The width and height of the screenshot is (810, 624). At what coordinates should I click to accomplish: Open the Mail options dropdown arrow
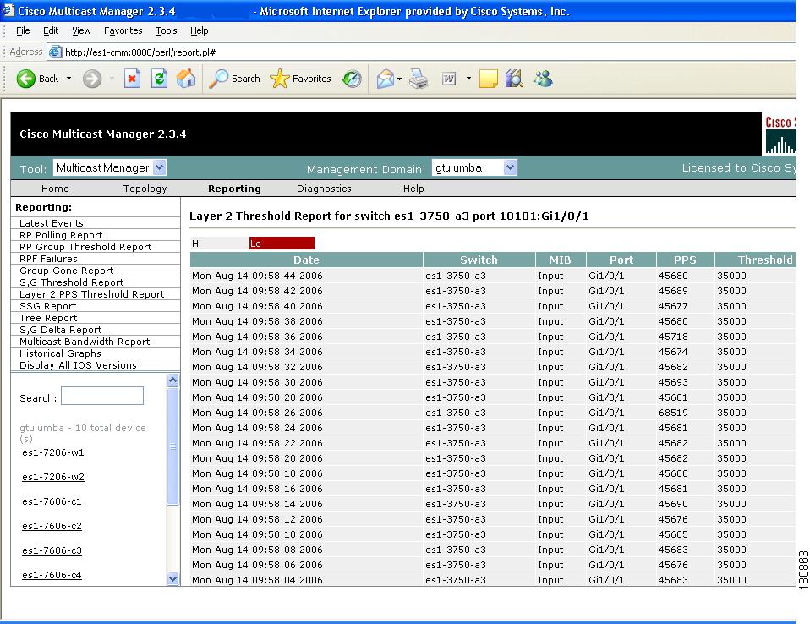(x=399, y=79)
